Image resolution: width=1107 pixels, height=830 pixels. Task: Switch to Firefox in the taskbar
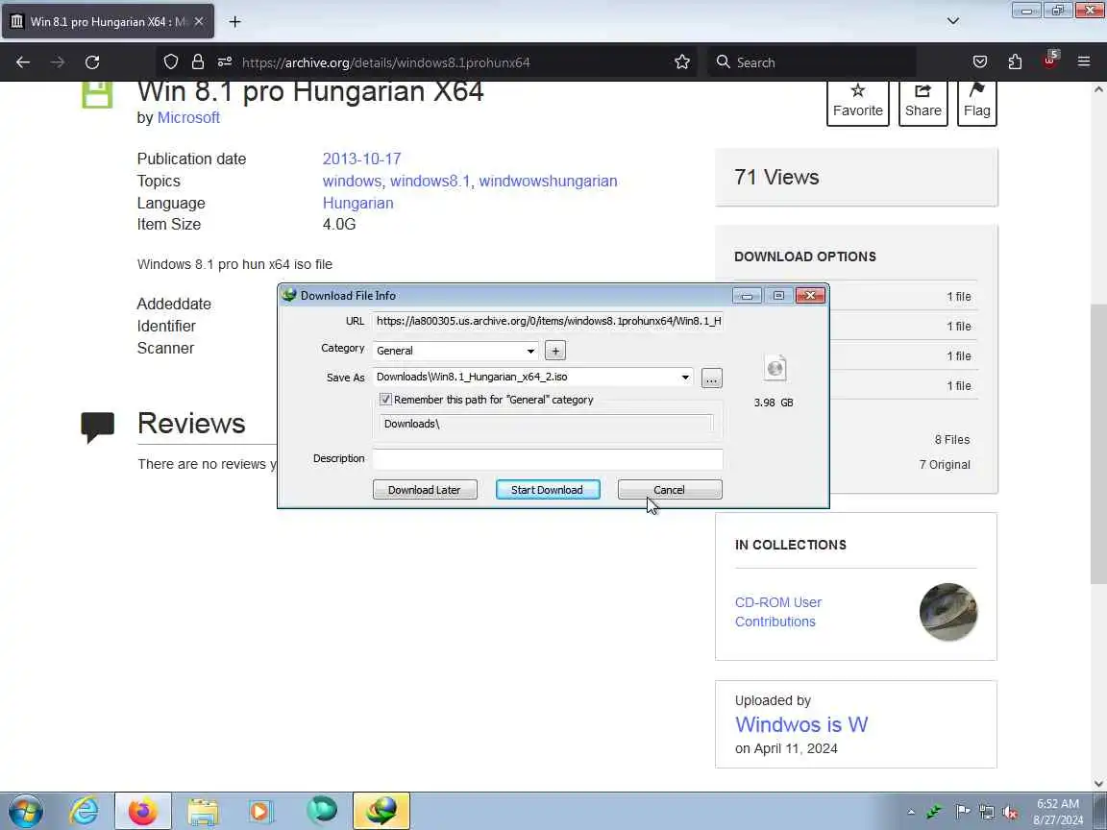point(143,811)
